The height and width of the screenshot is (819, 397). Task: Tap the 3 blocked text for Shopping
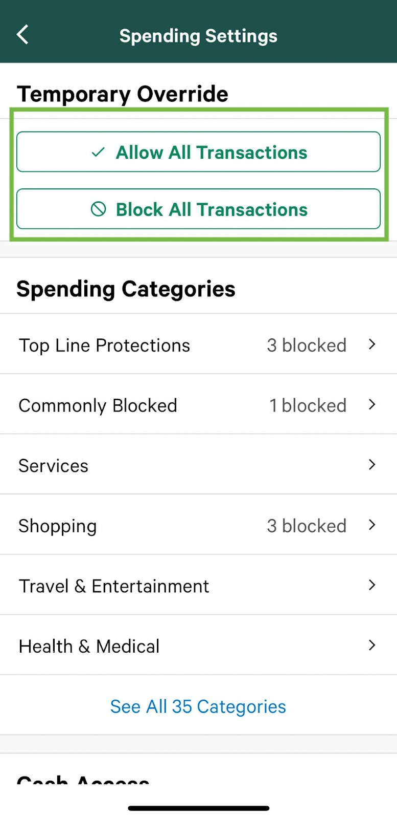click(x=307, y=526)
